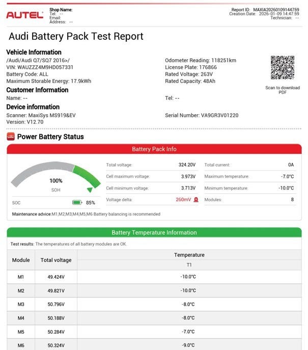The width and height of the screenshot is (308, 350).
Task: Click 'Version: V12.70'
Action: (x=25, y=122)
